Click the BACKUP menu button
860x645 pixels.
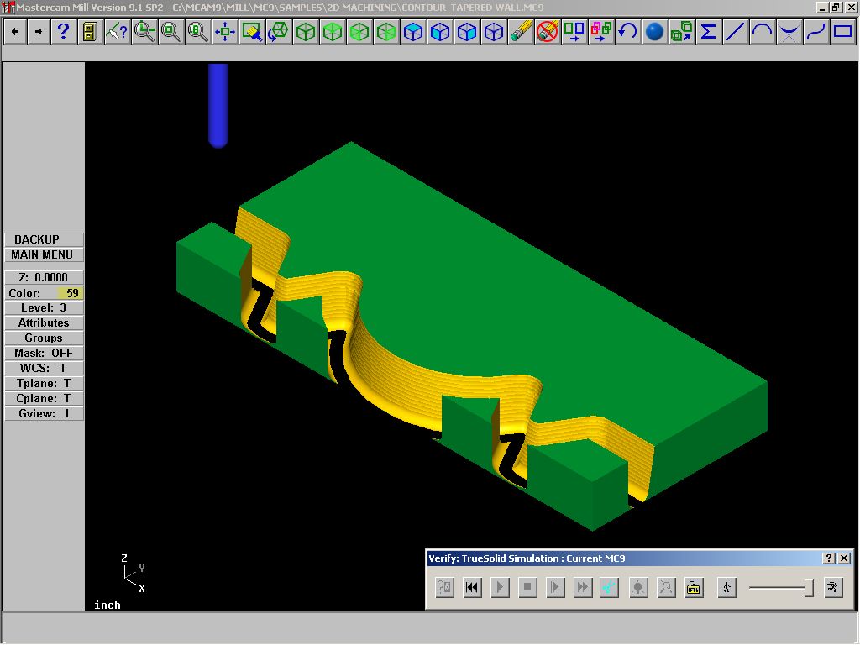click(44, 239)
